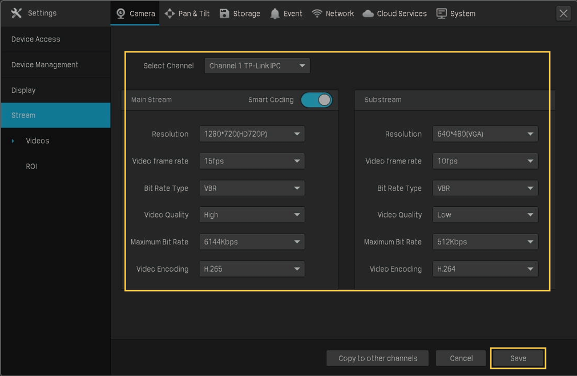Click the Event bell icon

tap(275, 14)
